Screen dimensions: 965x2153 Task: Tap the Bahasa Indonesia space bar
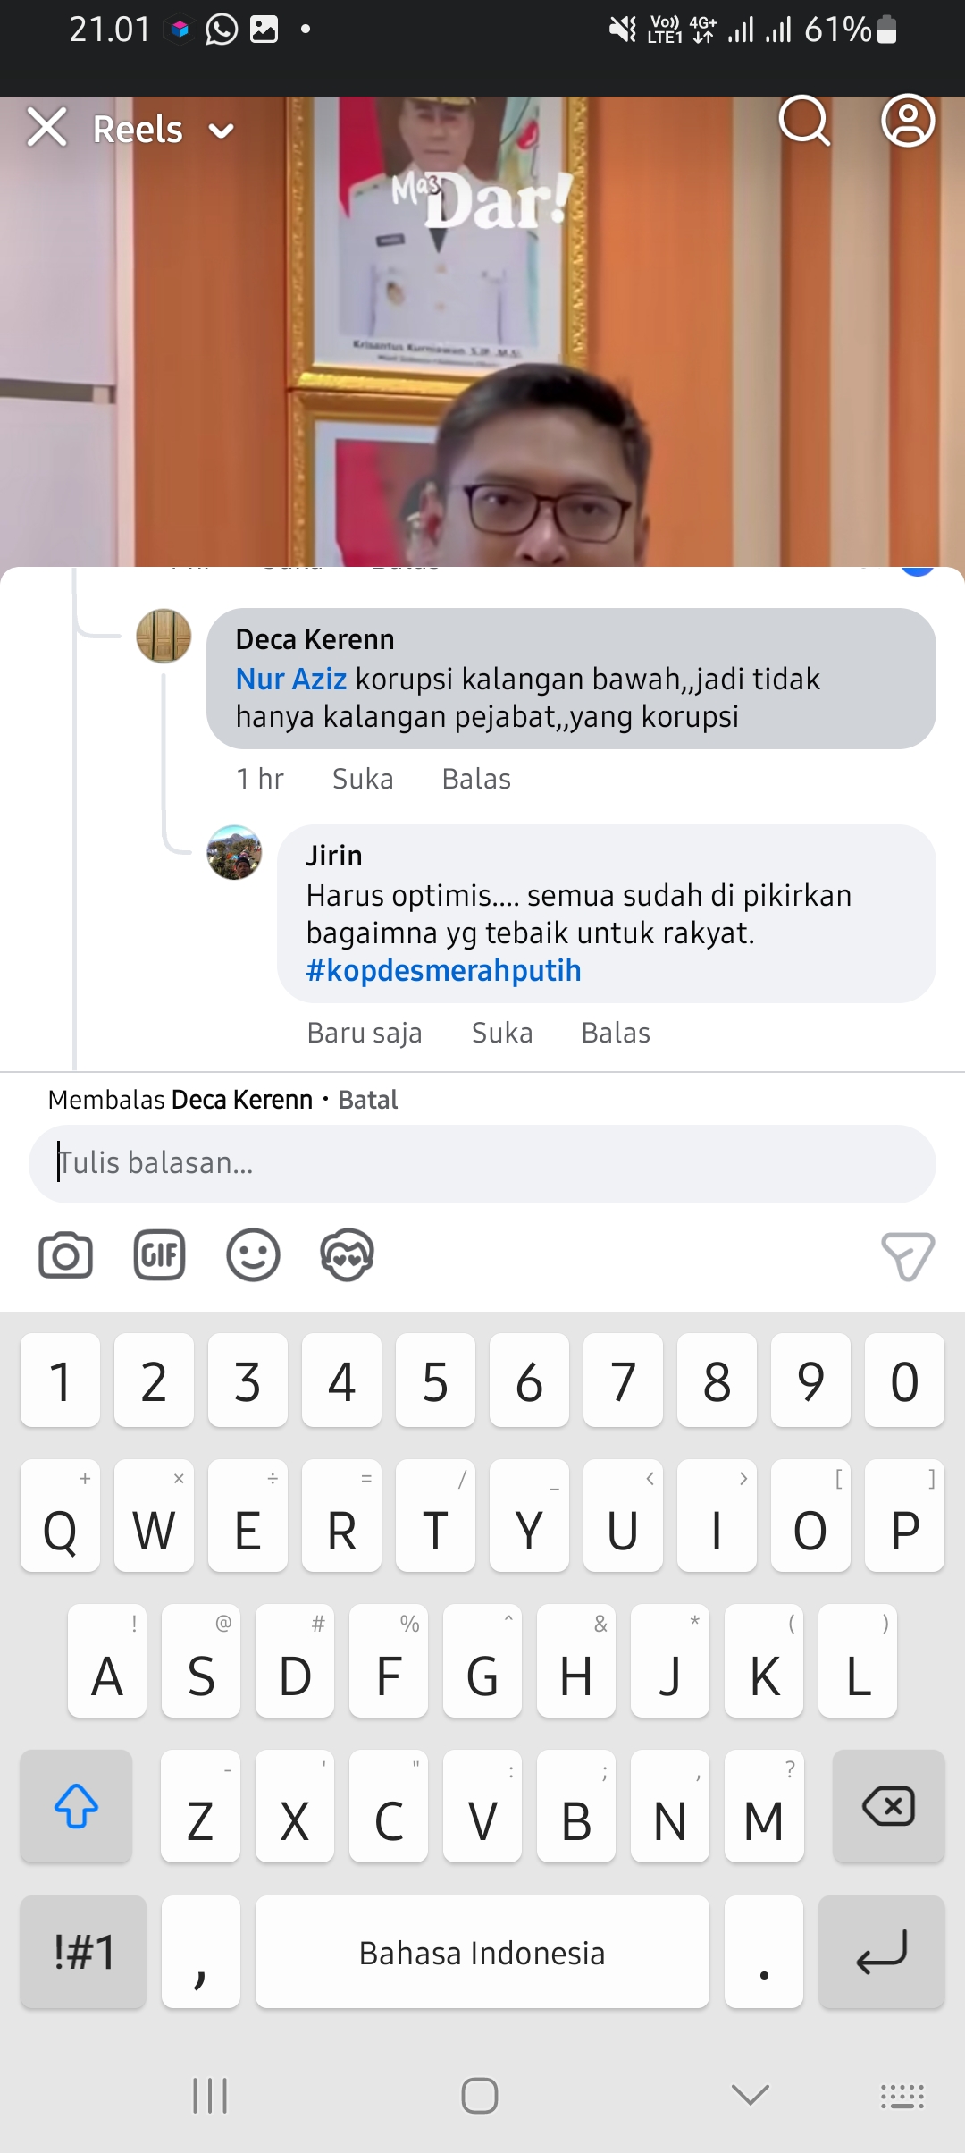[482, 1952]
